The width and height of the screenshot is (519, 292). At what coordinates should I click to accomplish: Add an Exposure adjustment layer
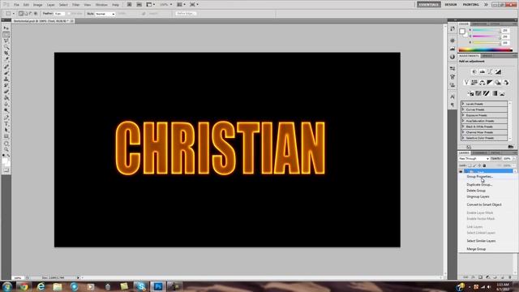pyautogui.click(x=498, y=72)
